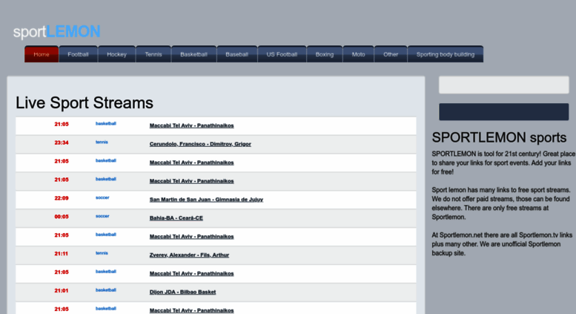Click soccer label in the 00:05 row

pyautogui.click(x=102, y=216)
